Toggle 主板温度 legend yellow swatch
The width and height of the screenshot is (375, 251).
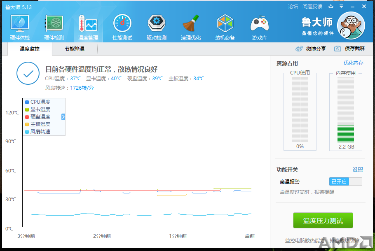point(27,124)
